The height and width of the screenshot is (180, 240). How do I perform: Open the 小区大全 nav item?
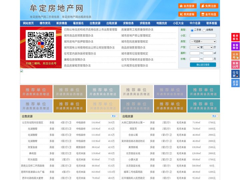(x=178, y=23)
